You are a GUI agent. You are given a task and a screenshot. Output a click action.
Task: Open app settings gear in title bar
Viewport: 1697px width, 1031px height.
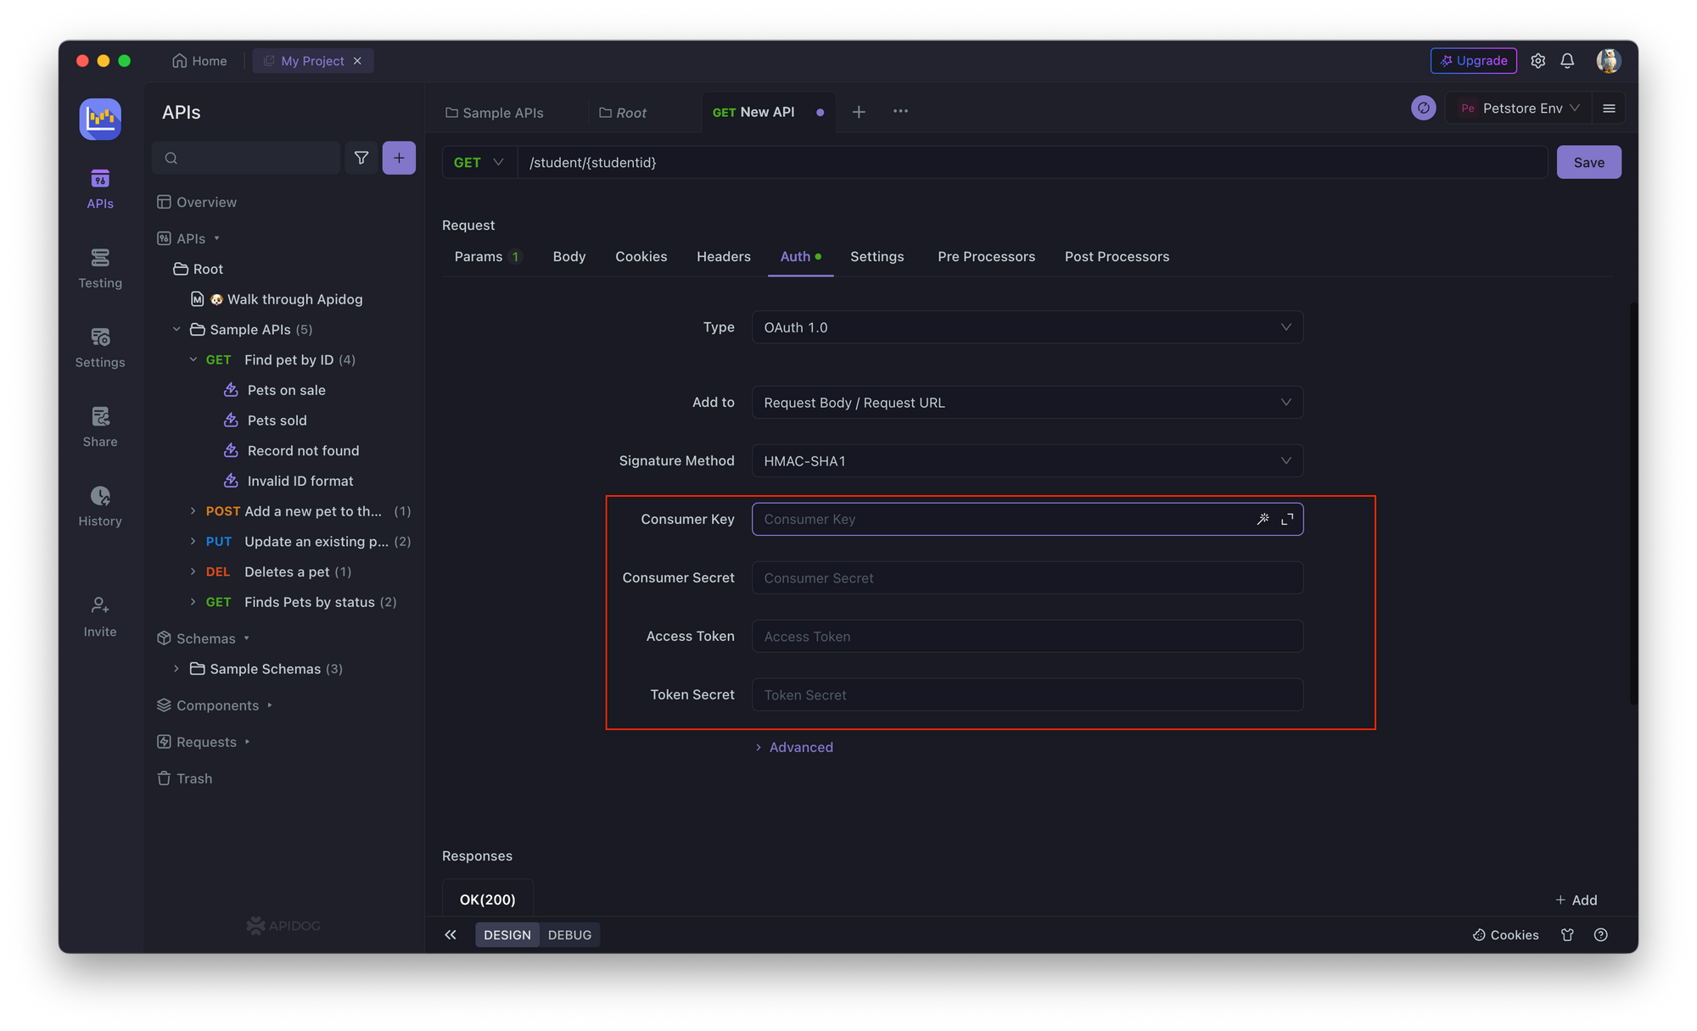(1537, 61)
